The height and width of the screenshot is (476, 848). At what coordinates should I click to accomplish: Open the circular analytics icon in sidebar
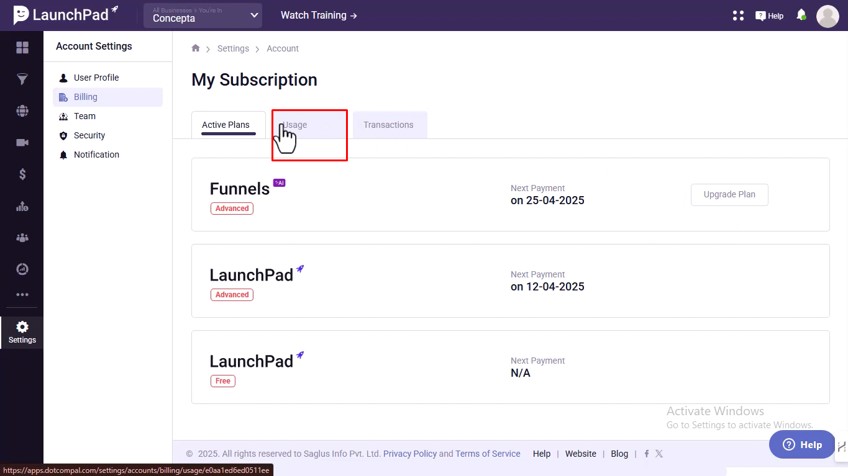pyautogui.click(x=22, y=269)
